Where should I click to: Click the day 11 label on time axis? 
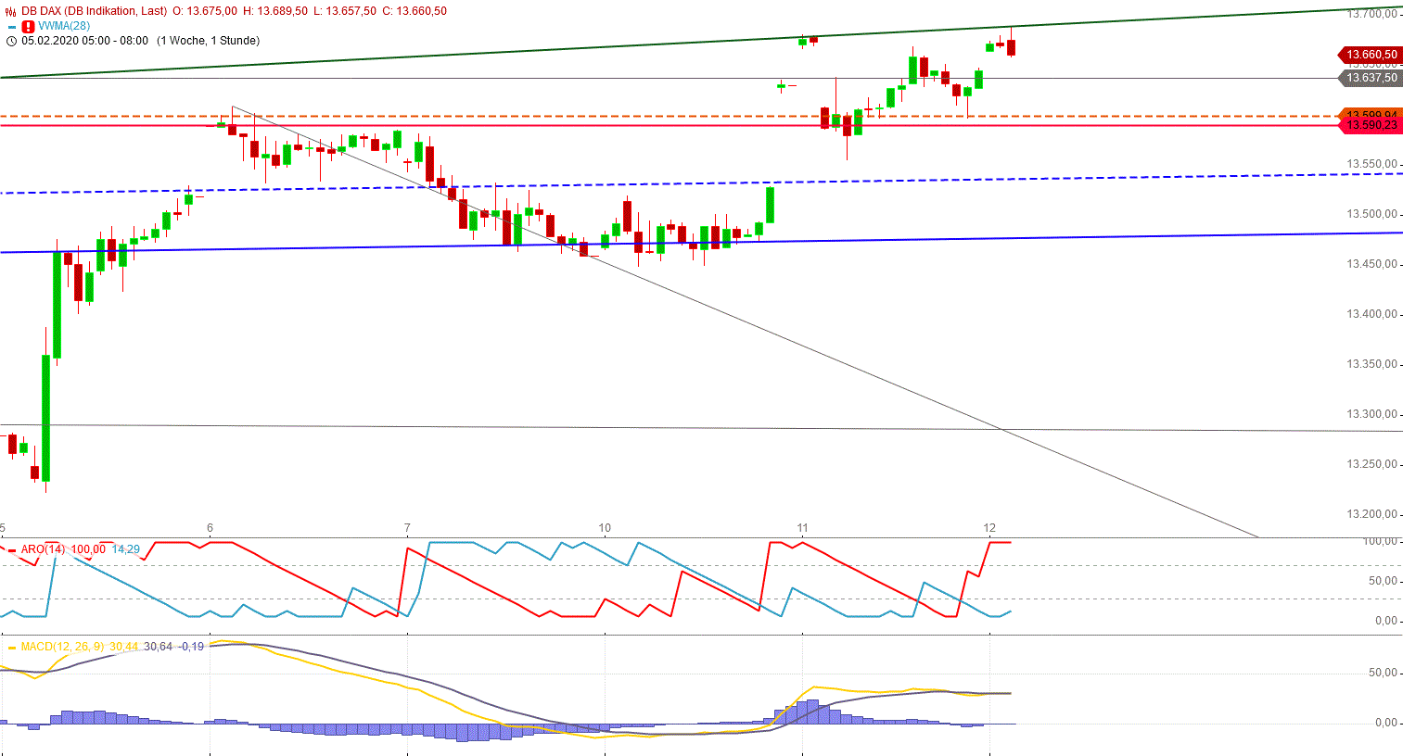pyautogui.click(x=802, y=528)
